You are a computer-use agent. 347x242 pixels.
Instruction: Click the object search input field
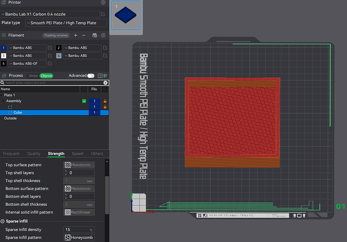coord(54,83)
